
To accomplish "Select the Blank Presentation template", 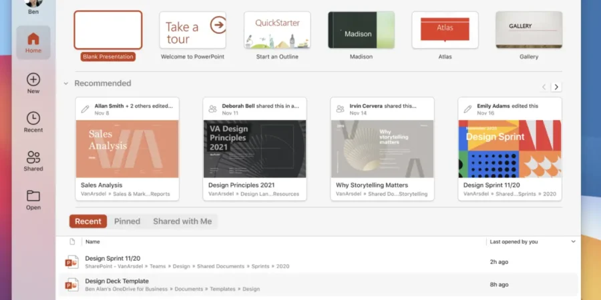I will (x=108, y=30).
